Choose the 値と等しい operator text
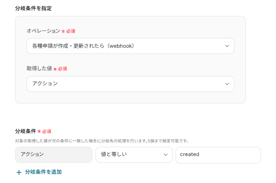Image resolution: width=276 pixels, height=183 pixels. pyautogui.click(x=114, y=155)
